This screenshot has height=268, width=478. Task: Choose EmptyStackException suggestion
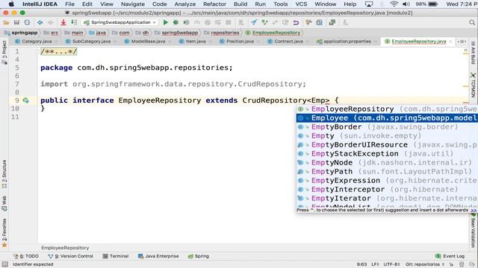(387, 154)
